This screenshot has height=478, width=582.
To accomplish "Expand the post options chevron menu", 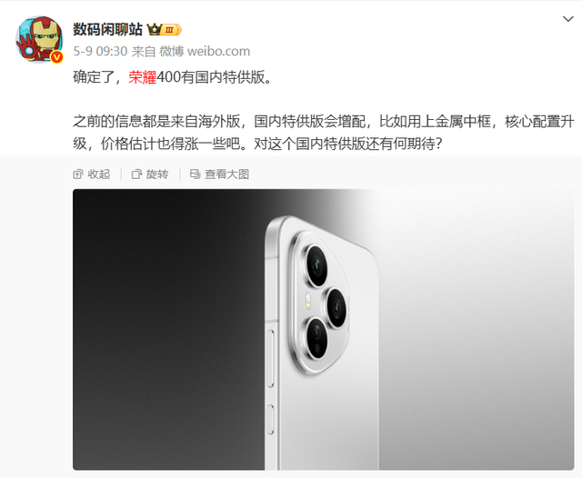I will (x=568, y=19).
